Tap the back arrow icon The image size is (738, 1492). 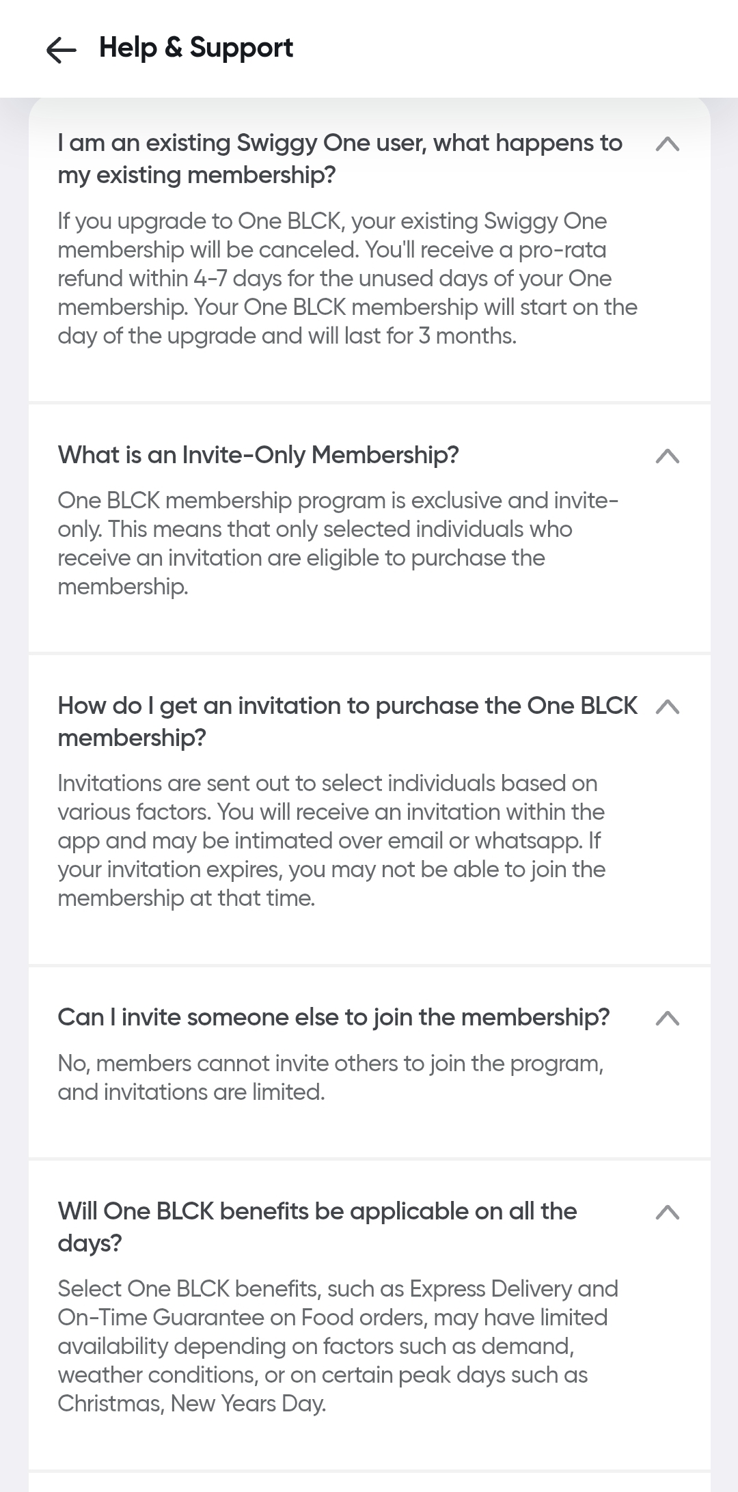[61, 49]
